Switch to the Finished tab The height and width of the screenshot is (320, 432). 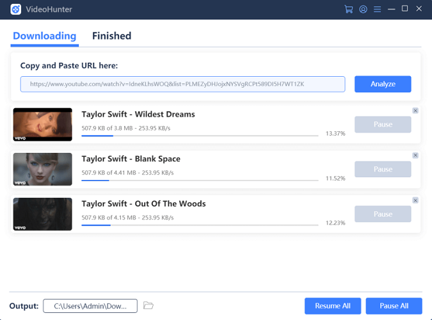tap(111, 36)
